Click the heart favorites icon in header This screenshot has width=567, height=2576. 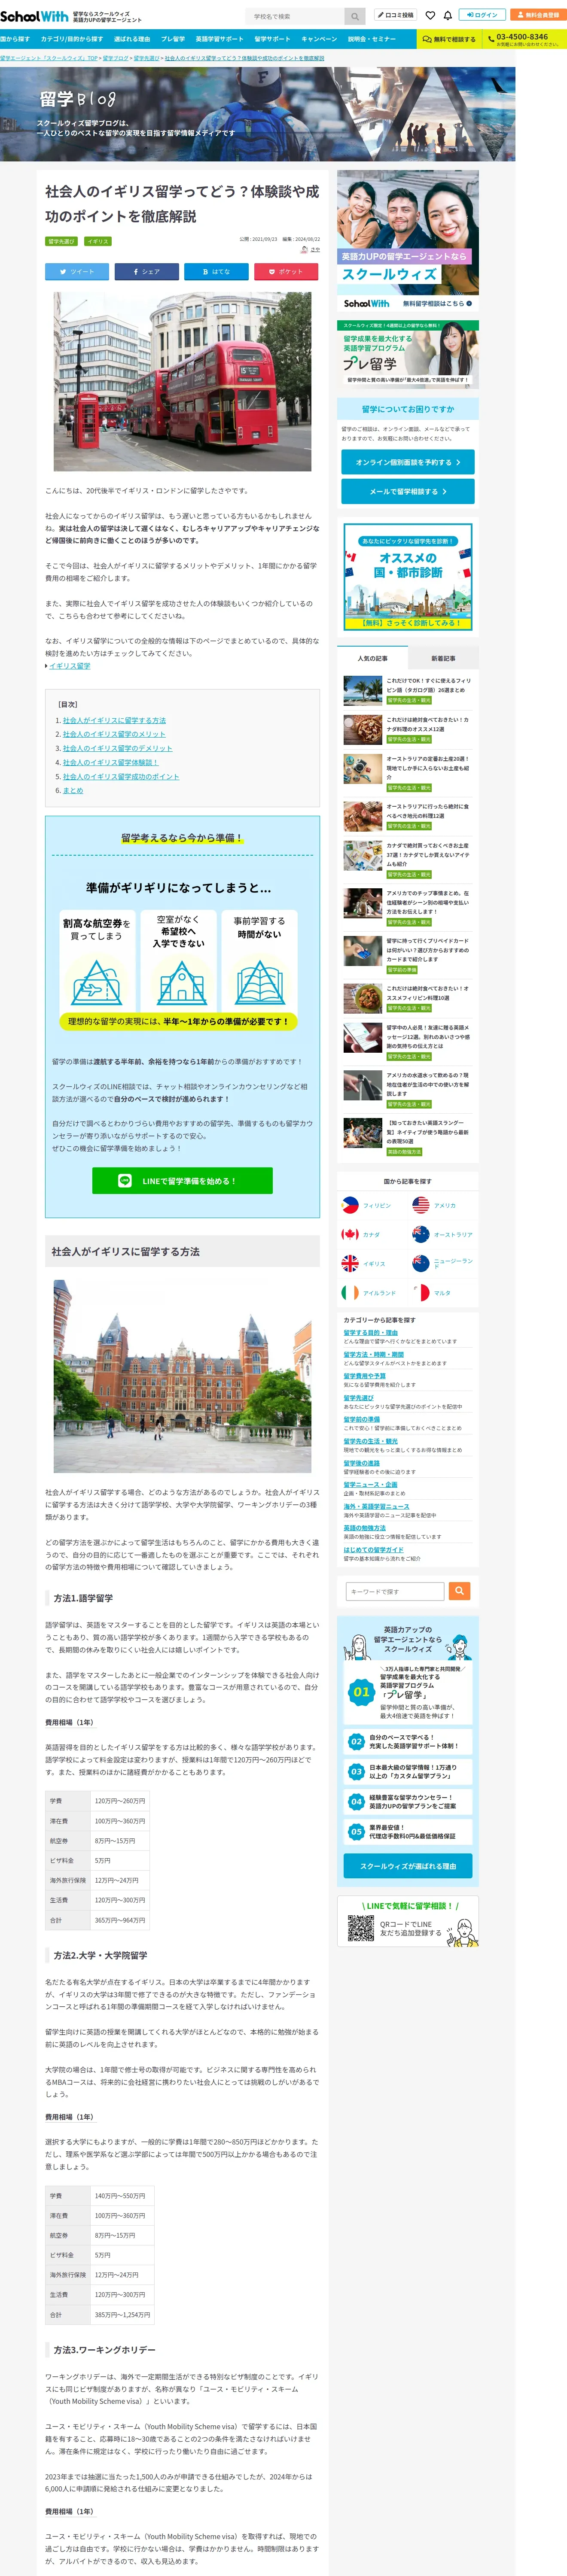click(430, 16)
